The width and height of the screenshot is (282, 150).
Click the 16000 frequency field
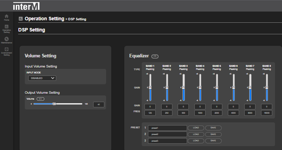(267, 113)
